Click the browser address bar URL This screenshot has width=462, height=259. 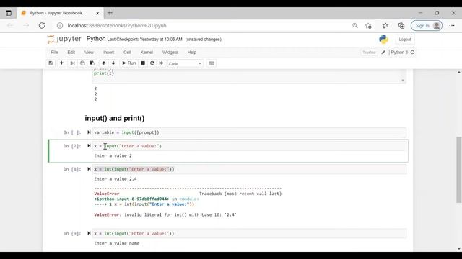(x=117, y=26)
